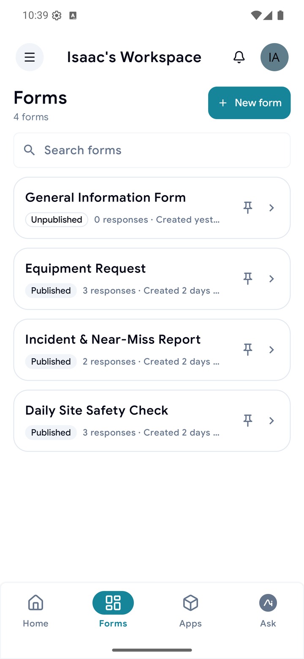The height and width of the screenshot is (659, 304).
Task: Pin the Incident & Near-Miss Report form
Action: click(248, 349)
